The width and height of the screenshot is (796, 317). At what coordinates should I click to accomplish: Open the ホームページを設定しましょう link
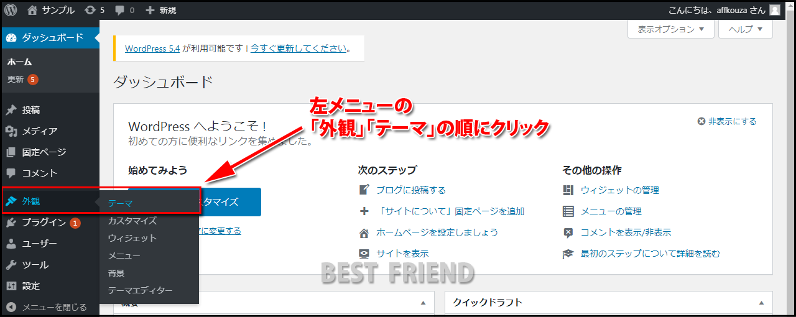coord(437,233)
